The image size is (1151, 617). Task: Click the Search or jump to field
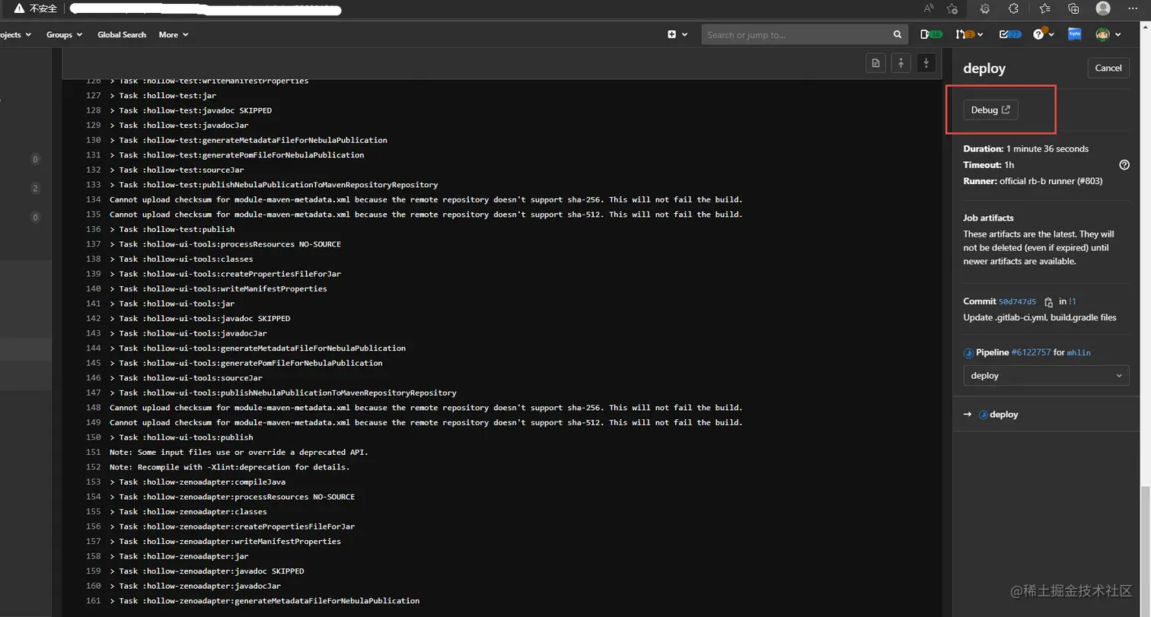coord(799,34)
